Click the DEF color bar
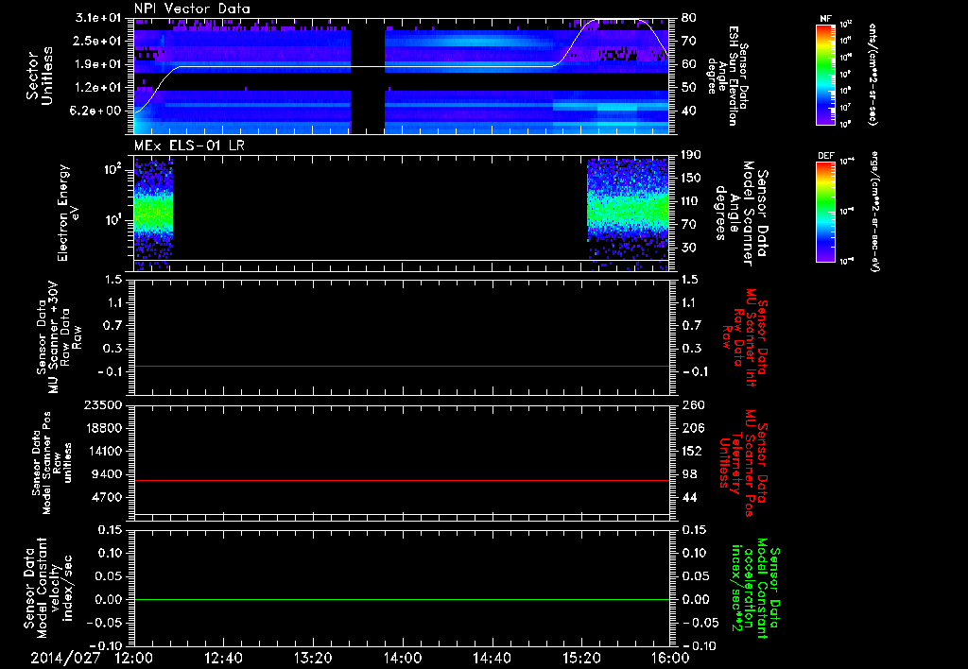The width and height of the screenshot is (968, 669). click(x=826, y=212)
